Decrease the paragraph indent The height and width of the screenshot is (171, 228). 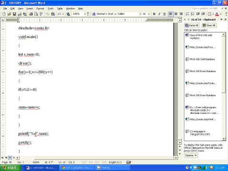pyautogui.click(x=198, y=14)
